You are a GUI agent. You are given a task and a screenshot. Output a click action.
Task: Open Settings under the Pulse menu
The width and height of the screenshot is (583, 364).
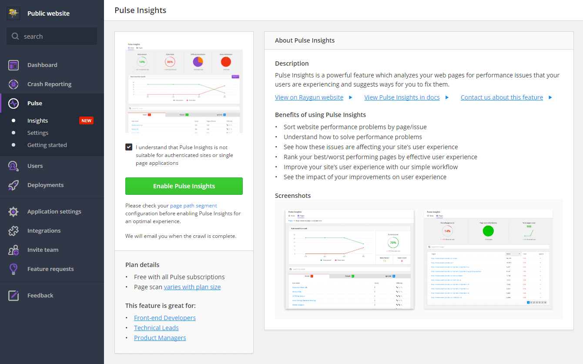[37, 133]
